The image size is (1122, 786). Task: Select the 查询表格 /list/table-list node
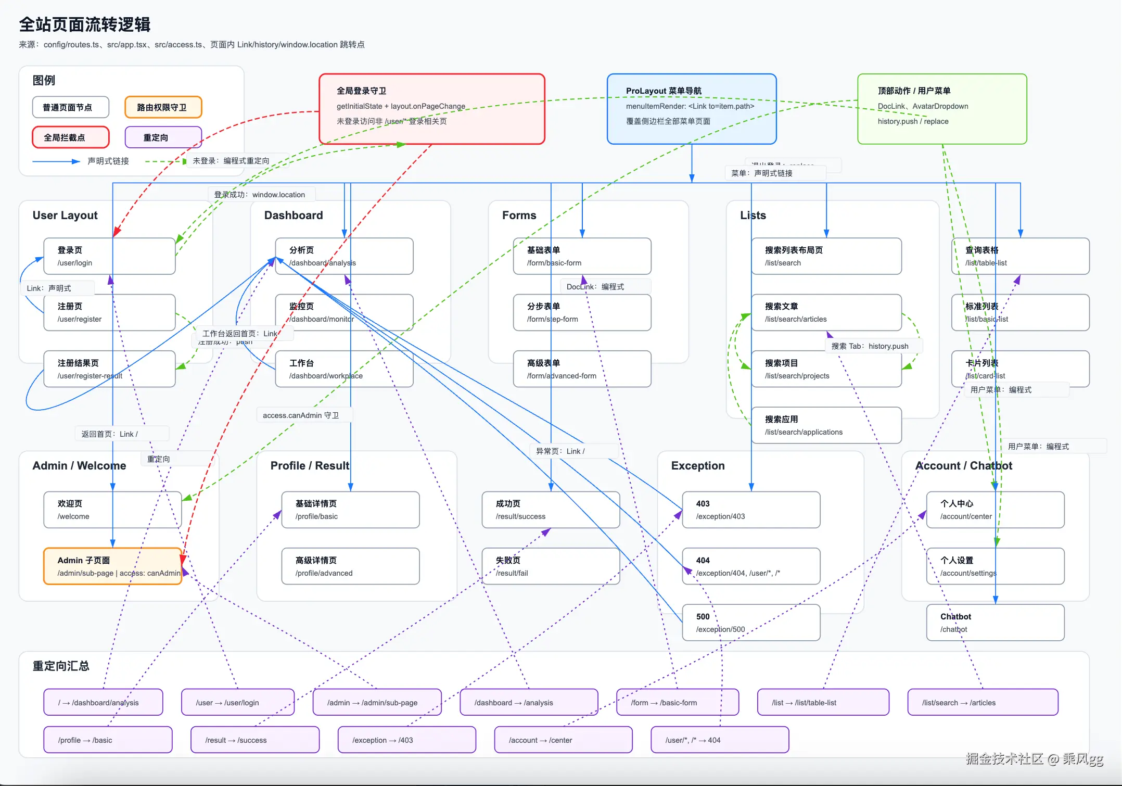tap(1020, 256)
